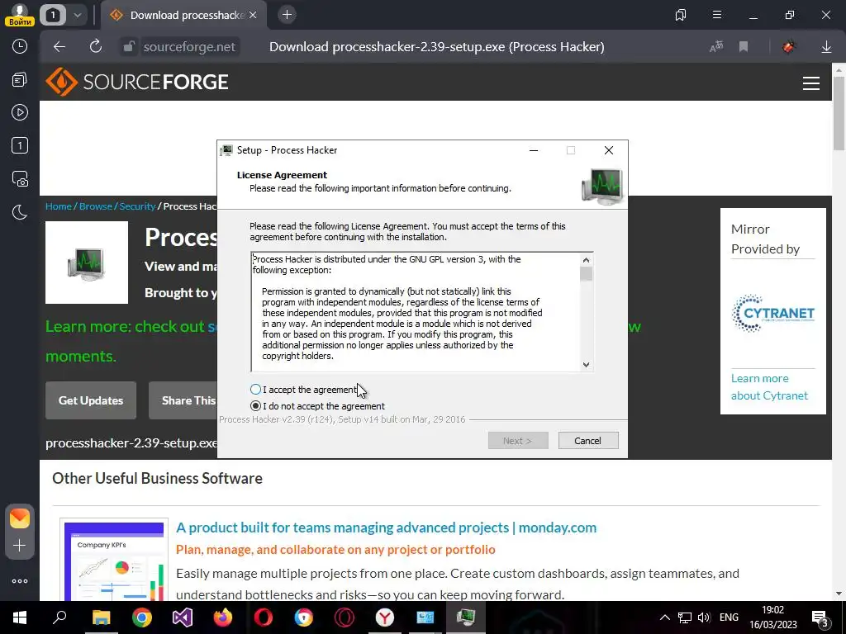Open the sidebar three-dots menu
The width and height of the screenshot is (846, 634).
point(20,581)
